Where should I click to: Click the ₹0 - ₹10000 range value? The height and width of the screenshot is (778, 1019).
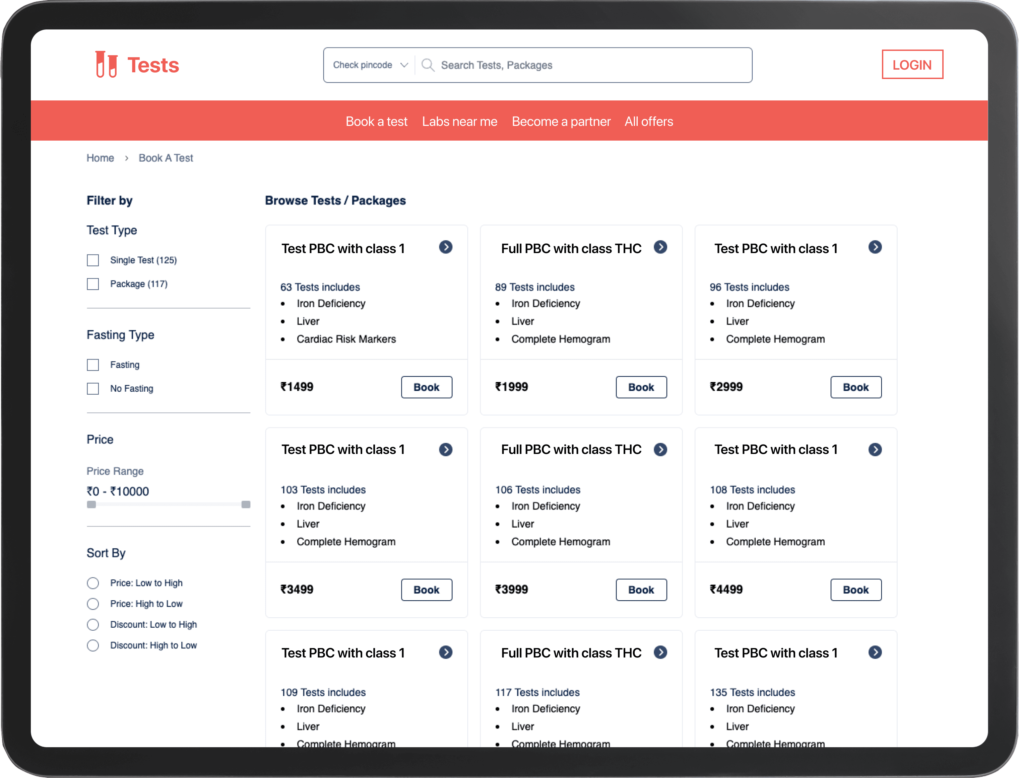[x=118, y=491]
